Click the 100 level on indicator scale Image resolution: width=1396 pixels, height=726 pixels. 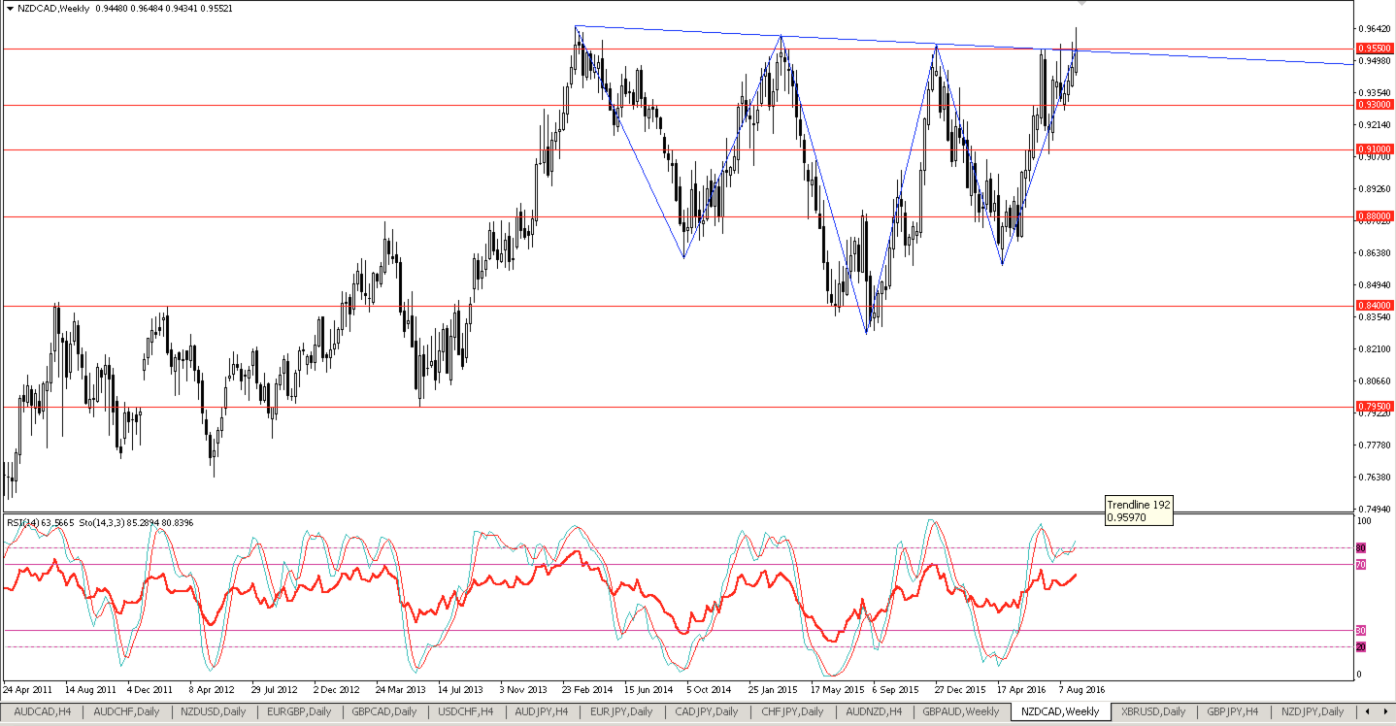click(x=1363, y=521)
